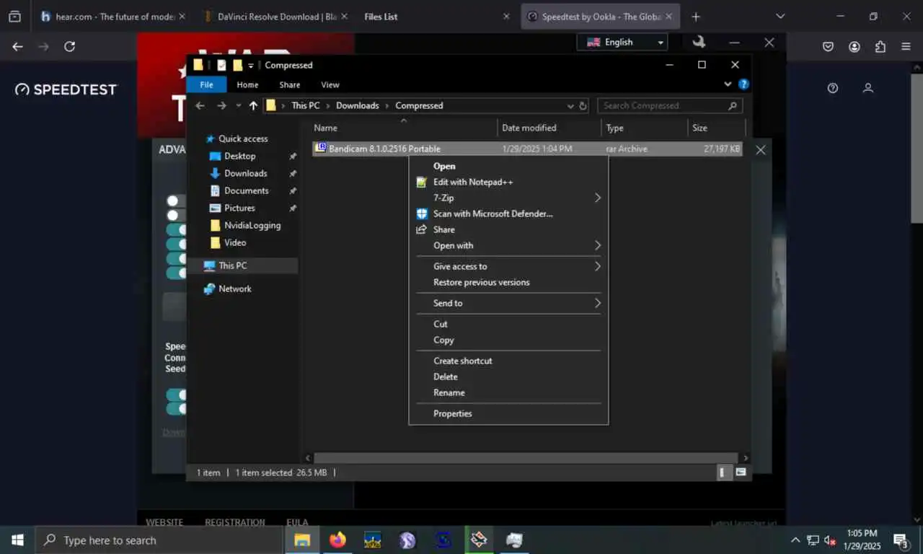Open a new Firefox tab

point(696,16)
